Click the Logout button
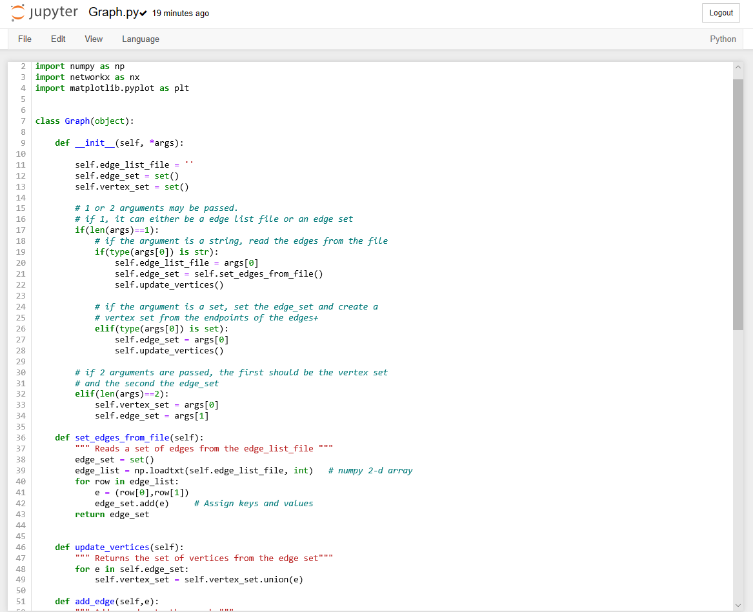The image size is (753, 612). click(x=720, y=13)
